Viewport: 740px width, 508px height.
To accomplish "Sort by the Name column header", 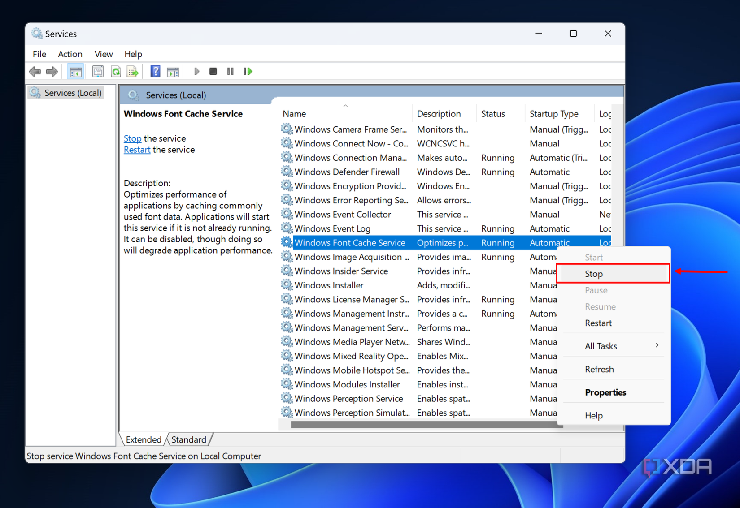I will click(x=345, y=114).
